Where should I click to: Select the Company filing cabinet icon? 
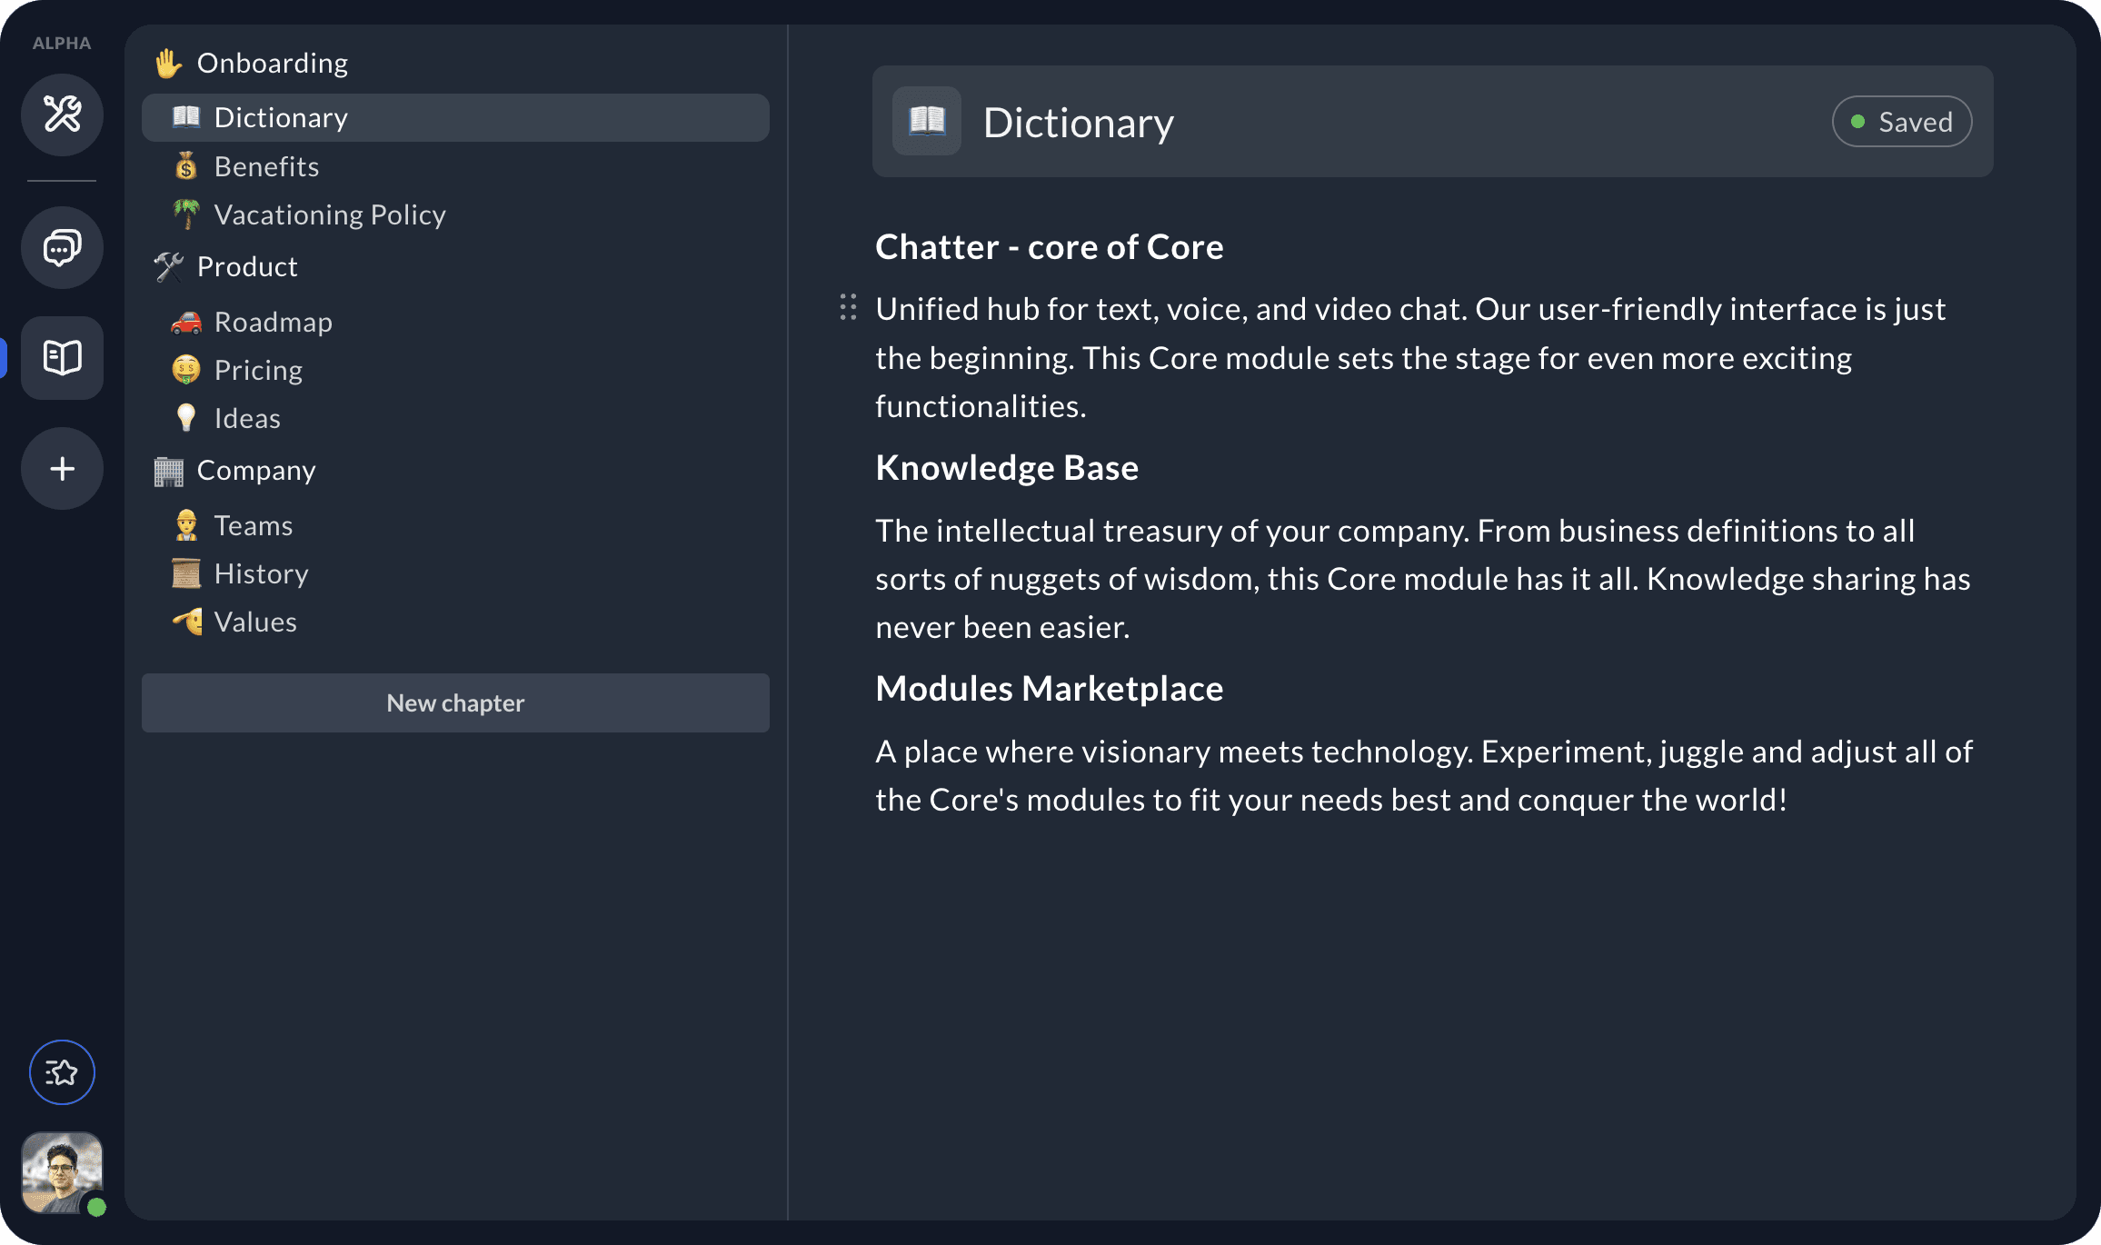[167, 470]
